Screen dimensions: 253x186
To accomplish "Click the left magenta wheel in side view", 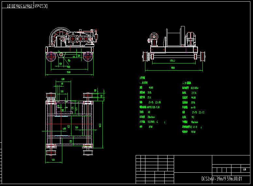I will coord(51,56).
